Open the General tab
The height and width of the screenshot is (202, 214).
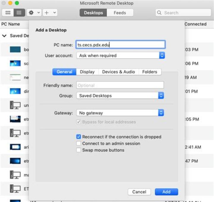(64, 72)
